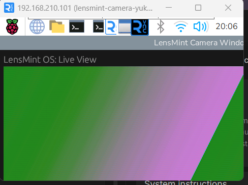248x185 pixels.
Task: Open the Raspberry Pi main menu
Action: click(x=12, y=27)
